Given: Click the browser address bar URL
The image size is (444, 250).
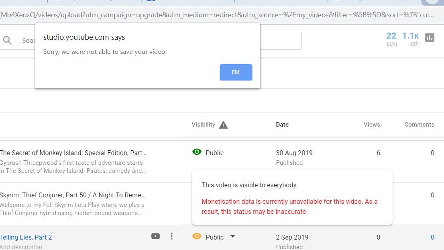Looking at the screenshot, I should point(217,15).
